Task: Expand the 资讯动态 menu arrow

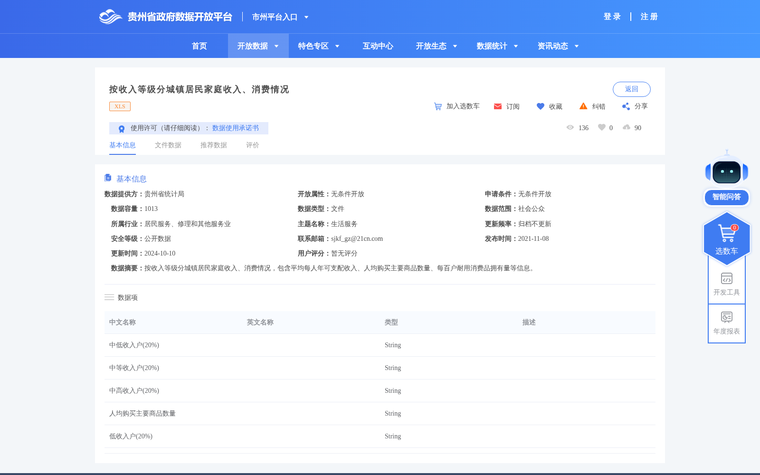Action: pos(577,46)
